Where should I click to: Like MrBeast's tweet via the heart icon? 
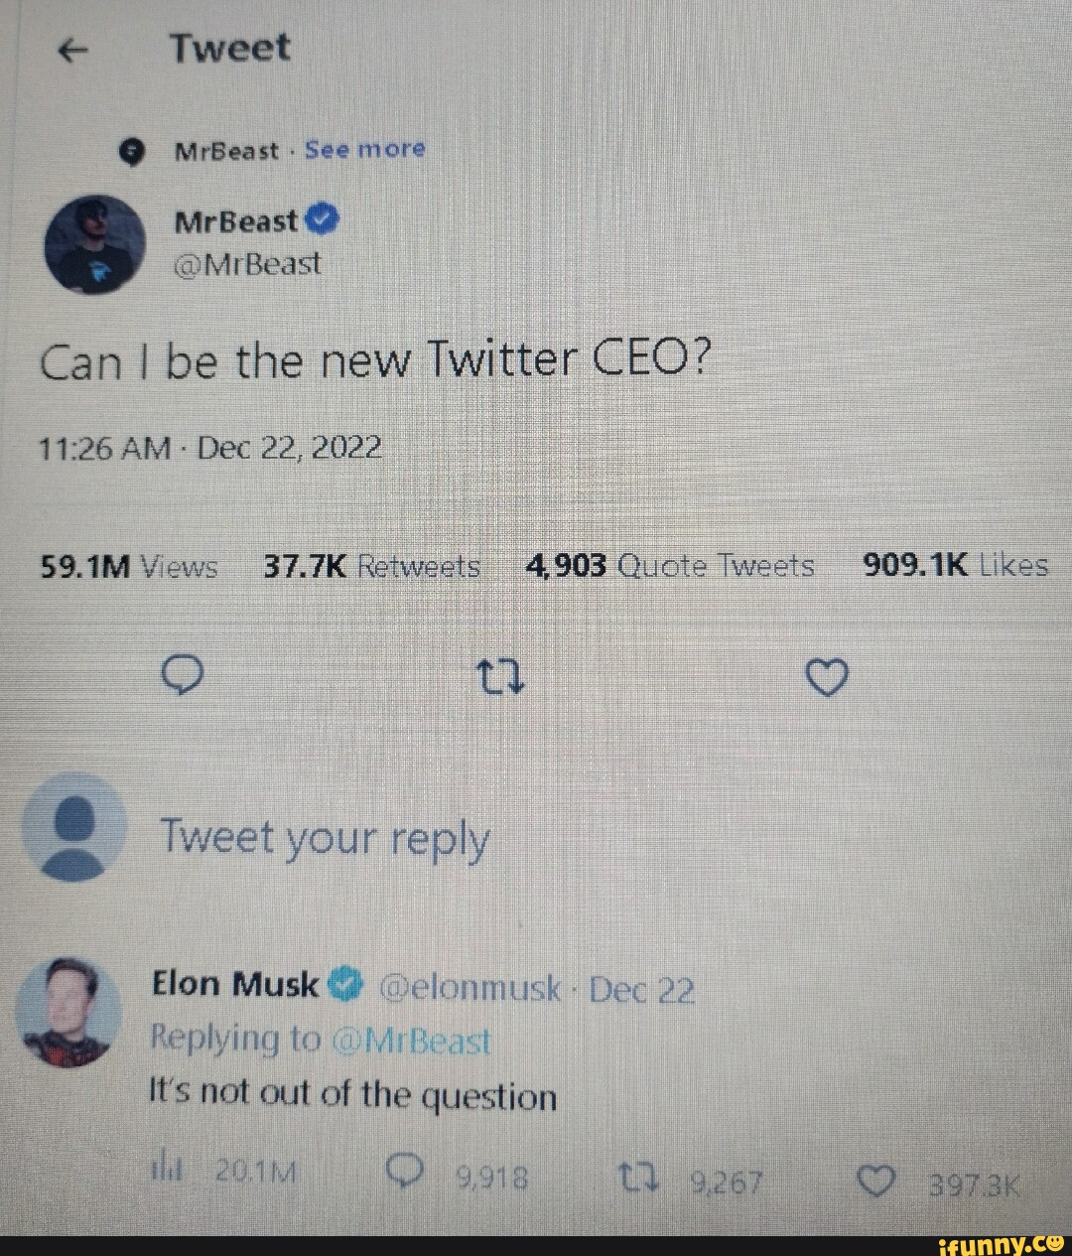[829, 678]
